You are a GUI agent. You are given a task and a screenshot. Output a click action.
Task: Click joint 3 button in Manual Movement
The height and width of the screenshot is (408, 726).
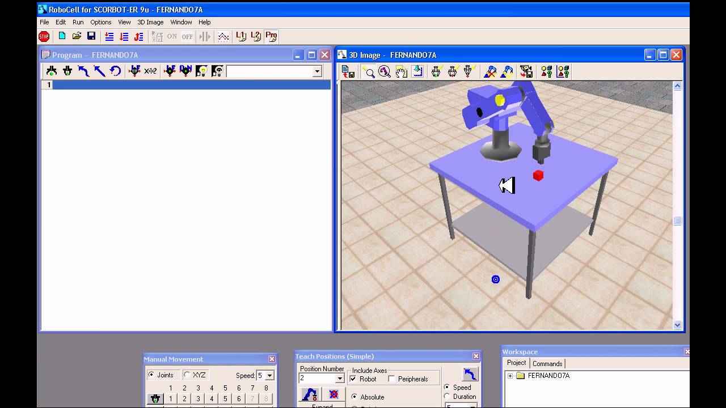(x=198, y=399)
